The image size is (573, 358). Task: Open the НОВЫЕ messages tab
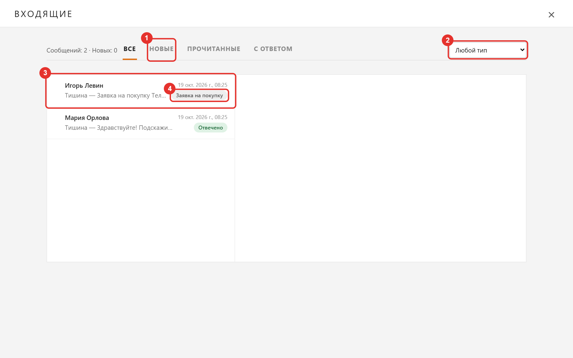point(161,49)
